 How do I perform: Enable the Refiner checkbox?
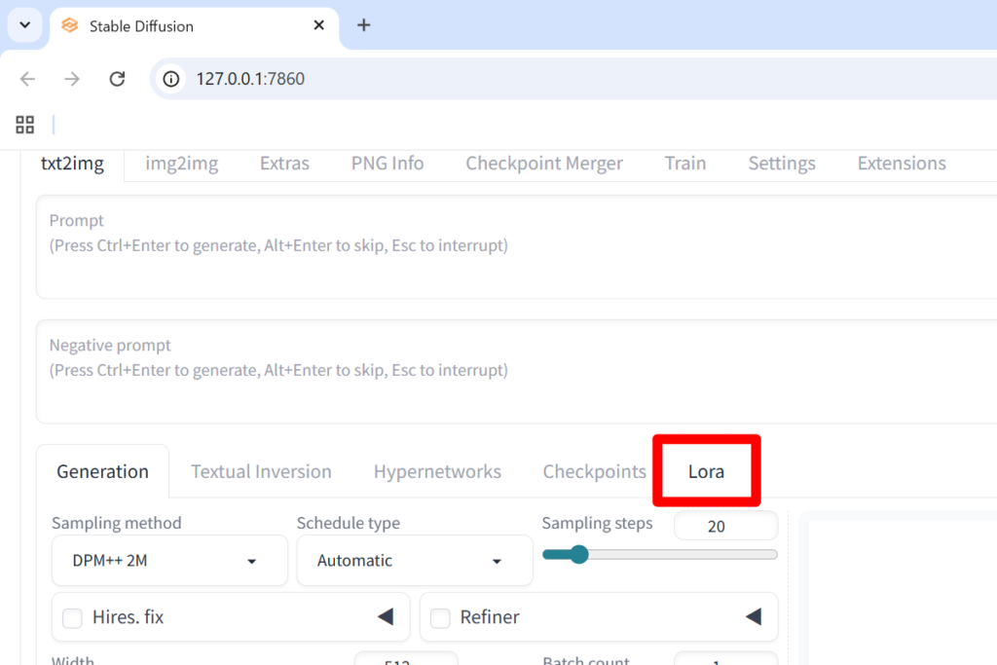440,618
